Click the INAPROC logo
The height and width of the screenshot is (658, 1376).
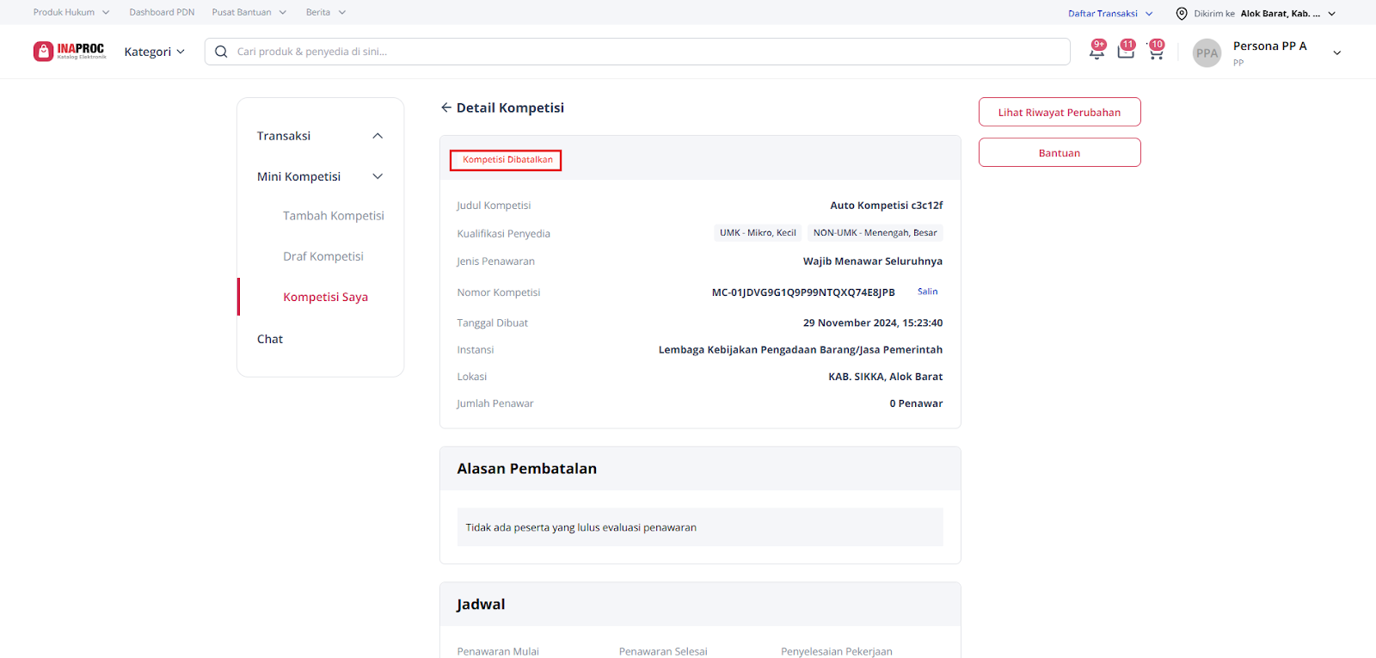tap(70, 52)
